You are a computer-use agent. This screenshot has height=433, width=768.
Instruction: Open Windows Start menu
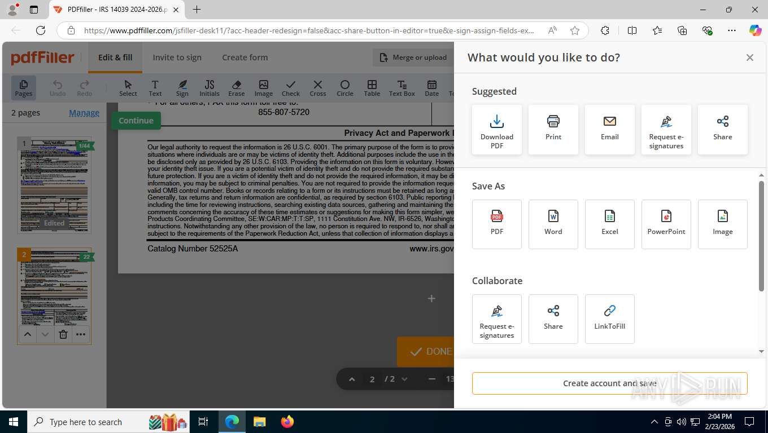coord(14,422)
